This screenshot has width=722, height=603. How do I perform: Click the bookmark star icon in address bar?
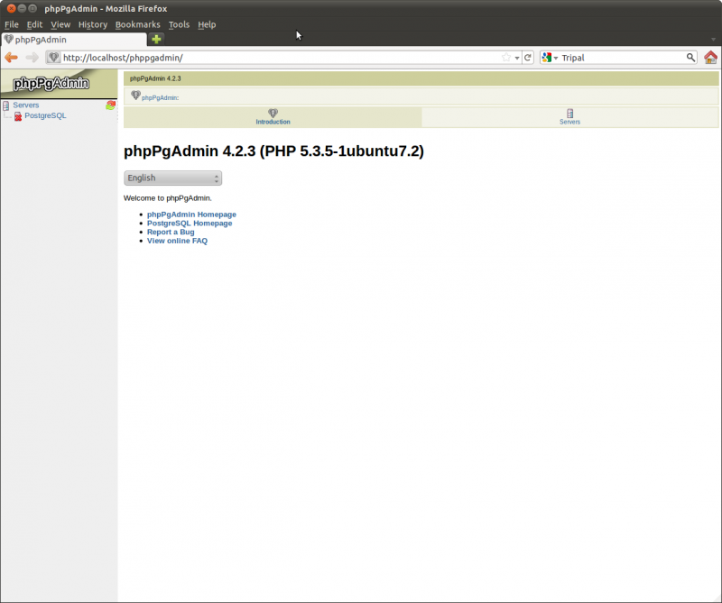(x=506, y=58)
